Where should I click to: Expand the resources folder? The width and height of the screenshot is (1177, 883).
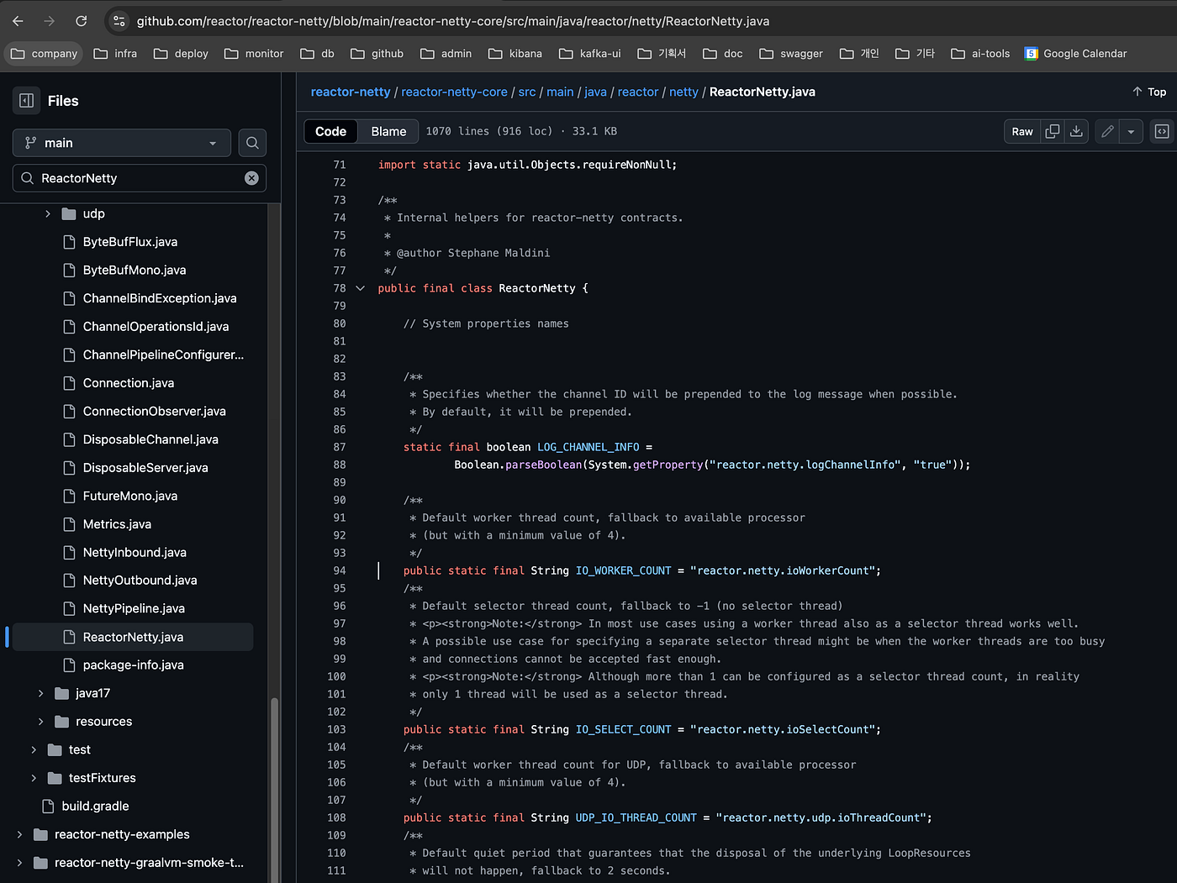coord(40,722)
